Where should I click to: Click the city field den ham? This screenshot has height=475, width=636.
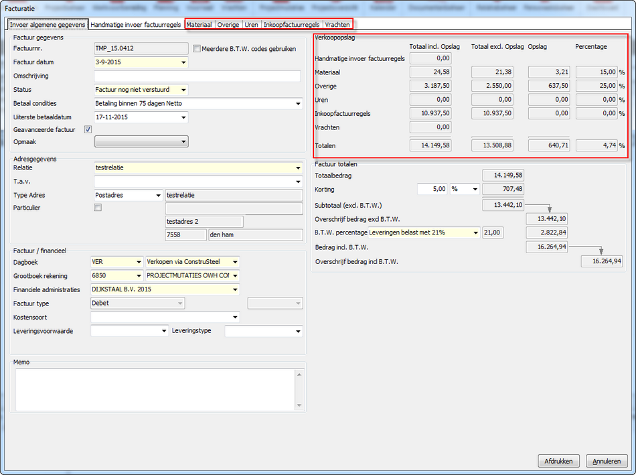256,234
